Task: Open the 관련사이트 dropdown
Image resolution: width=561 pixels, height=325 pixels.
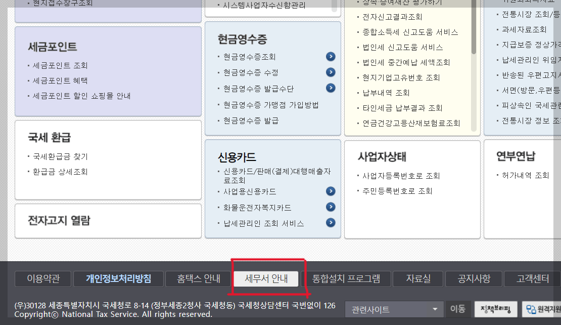Action: click(393, 309)
